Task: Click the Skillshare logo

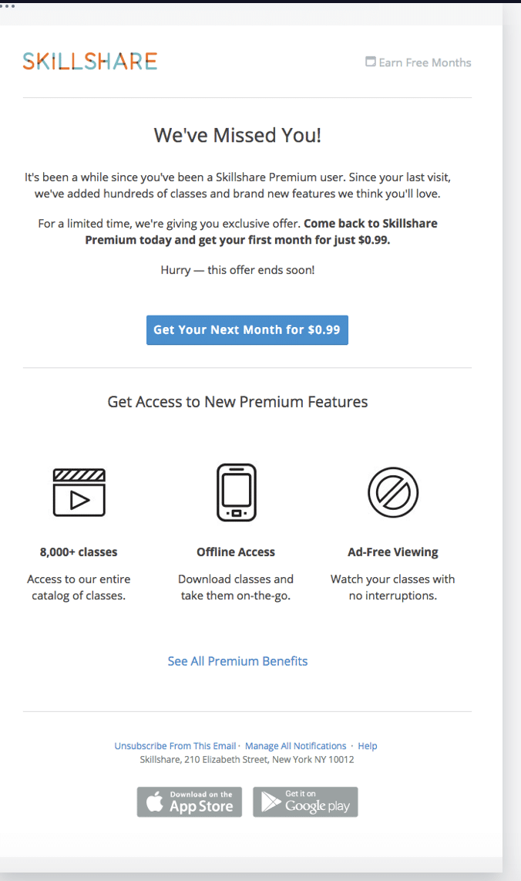Action: 89,62
